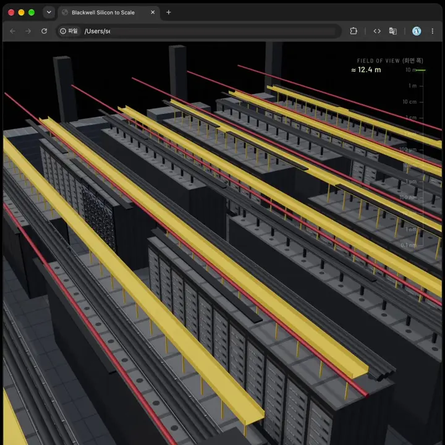Open the tab search dropdown arrow
445x445 pixels.
[x=49, y=12]
